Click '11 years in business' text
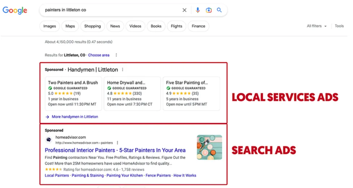Viewport: 353px width, 188px height. pyautogui.click(x=124, y=99)
